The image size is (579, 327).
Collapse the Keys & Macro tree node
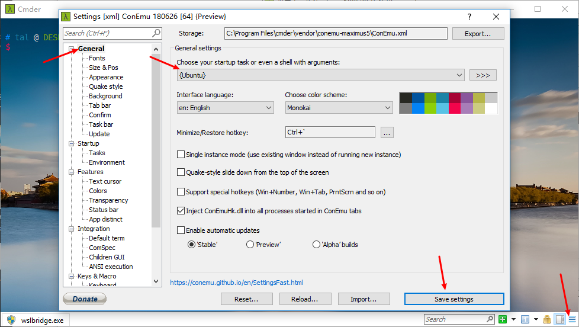pyautogui.click(x=72, y=276)
